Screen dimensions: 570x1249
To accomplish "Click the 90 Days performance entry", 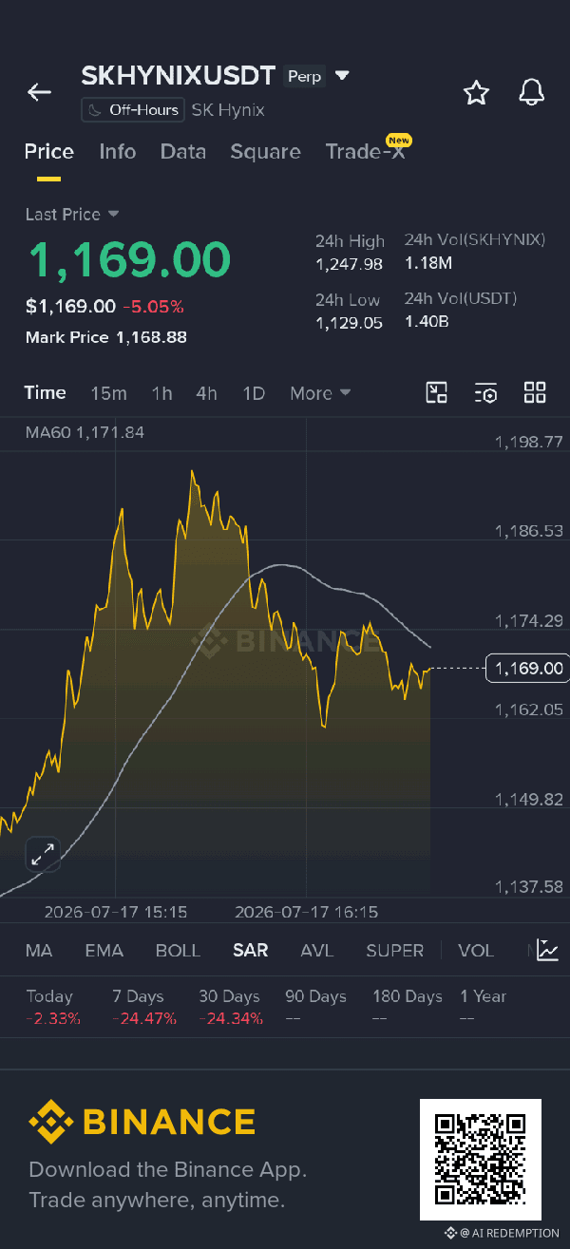I will click(x=315, y=1007).
